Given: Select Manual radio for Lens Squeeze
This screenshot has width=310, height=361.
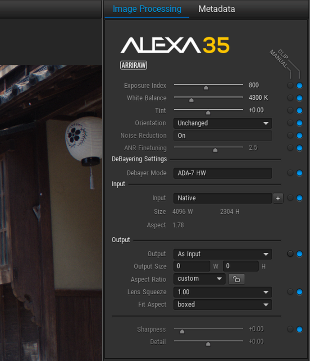Looking at the screenshot, I should coord(290,292).
